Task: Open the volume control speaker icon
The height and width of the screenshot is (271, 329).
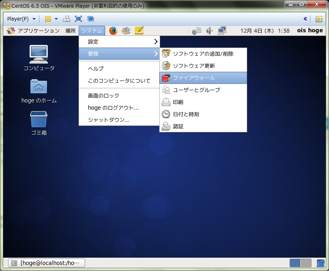Action: click(x=209, y=31)
